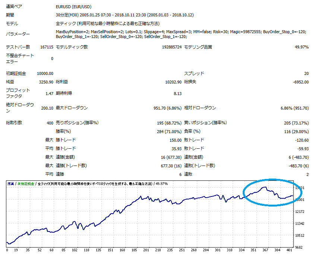Select the モデリング品質 value 49.97%
The width and height of the screenshot is (315, 255).
tap(302, 47)
